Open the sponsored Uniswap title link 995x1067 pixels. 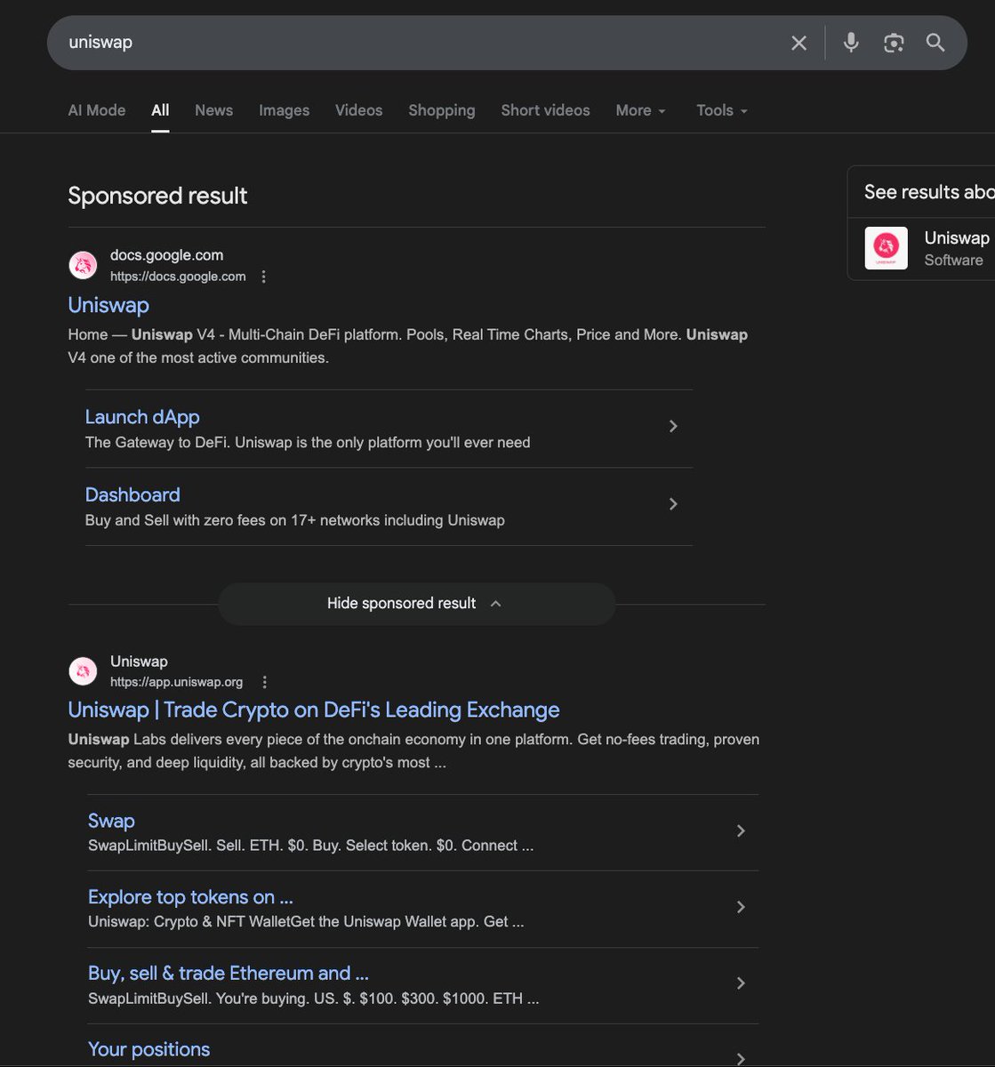coord(108,305)
